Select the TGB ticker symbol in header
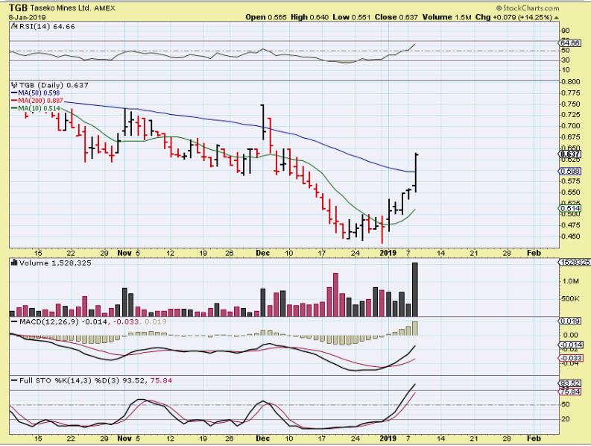 pyautogui.click(x=18, y=7)
